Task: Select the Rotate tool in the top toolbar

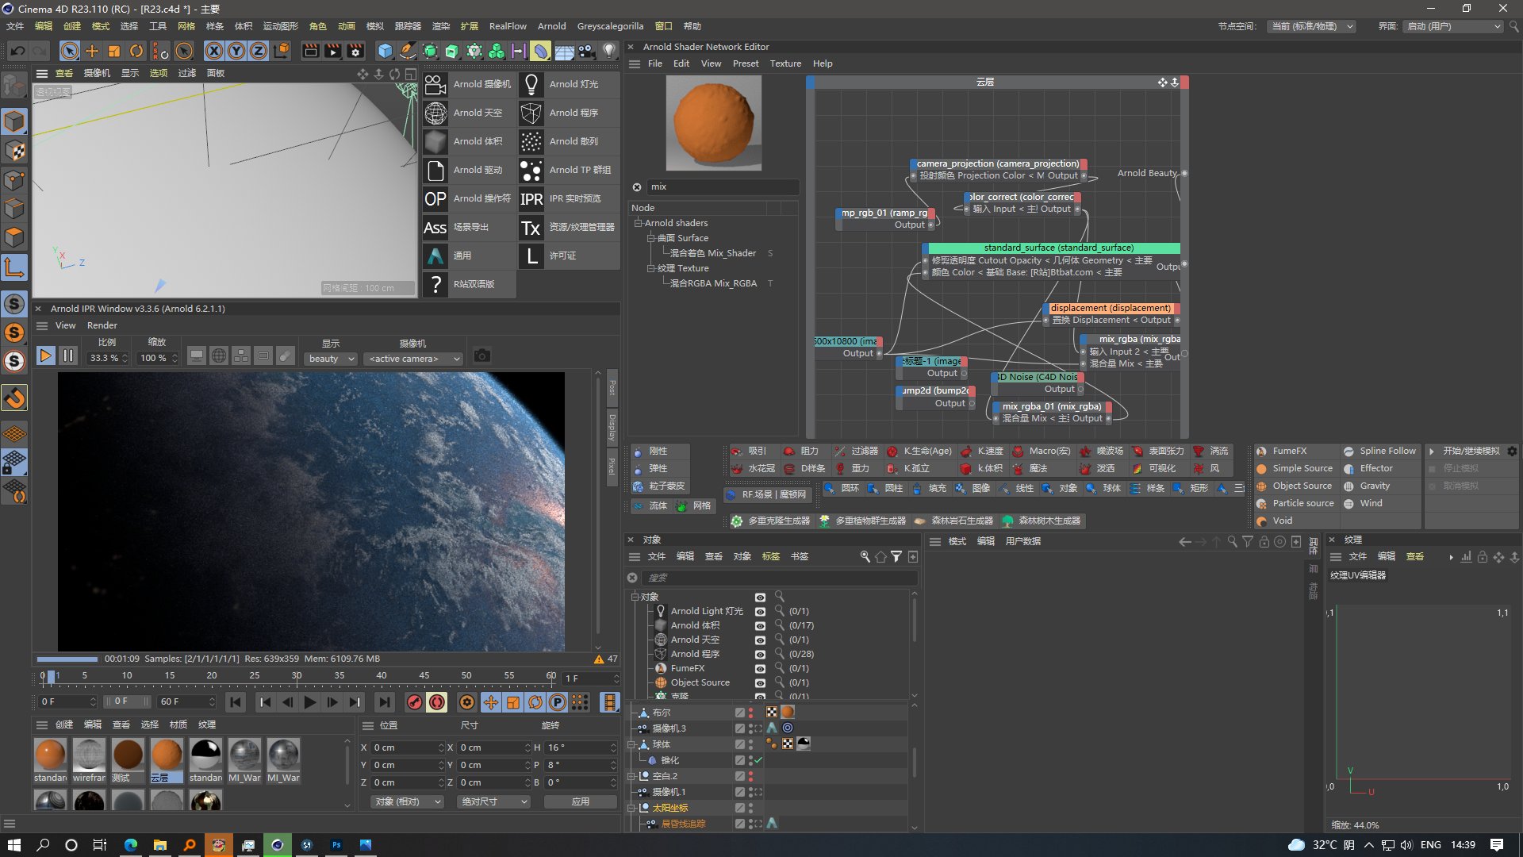Action: pyautogui.click(x=136, y=52)
